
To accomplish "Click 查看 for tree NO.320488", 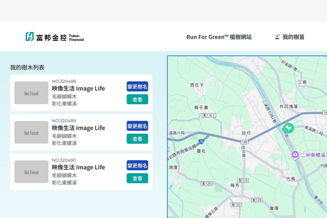I will click(137, 99).
